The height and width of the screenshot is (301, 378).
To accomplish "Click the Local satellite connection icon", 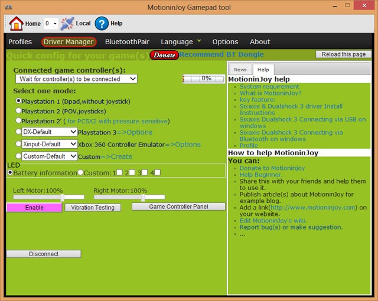I will [67, 24].
